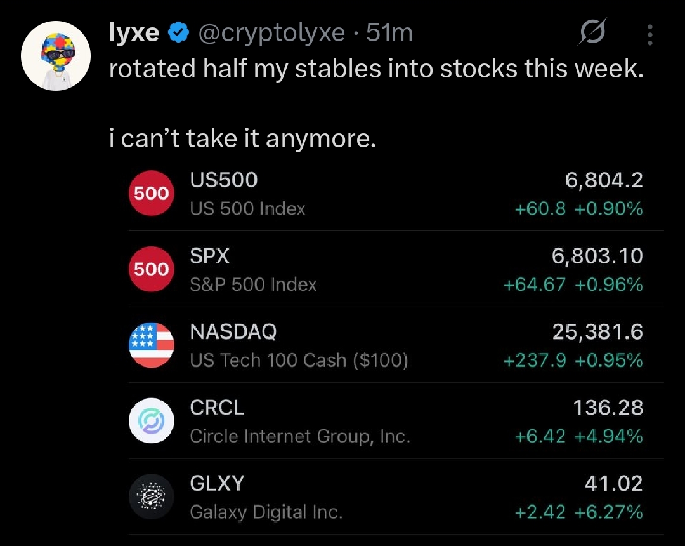Image resolution: width=685 pixels, height=546 pixels.
Task: Open the lyxe display name link
Action: tap(134, 33)
